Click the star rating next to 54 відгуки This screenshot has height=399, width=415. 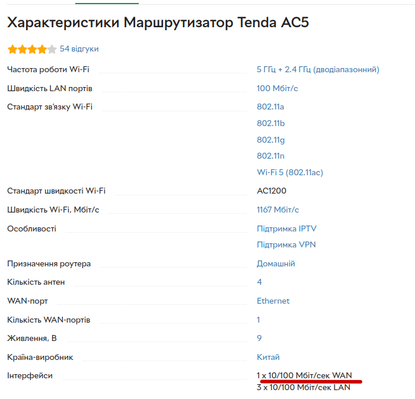pyautogui.click(x=32, y=49)
